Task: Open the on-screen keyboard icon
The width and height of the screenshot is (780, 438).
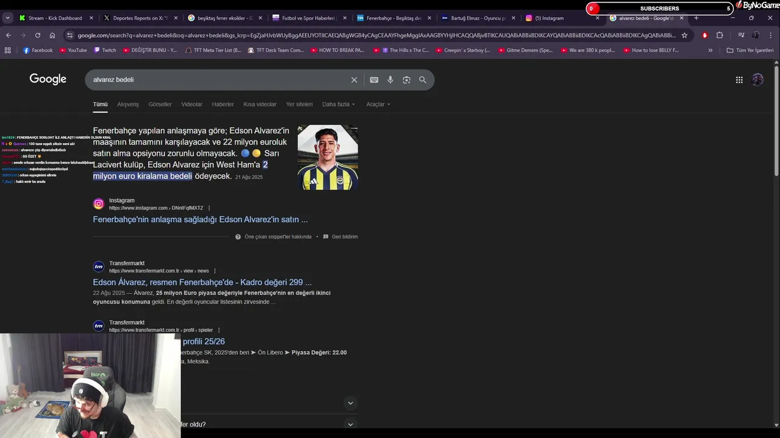Action: (374, 80)
